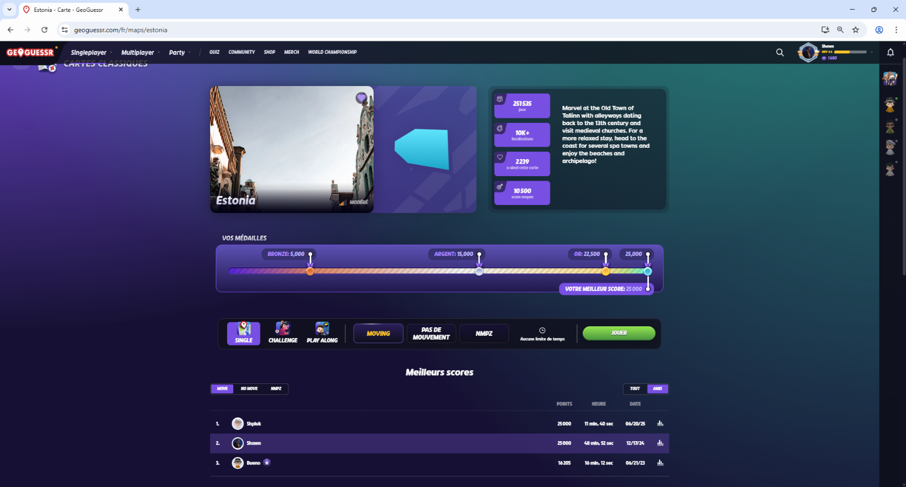
Task: Switch leaderboard to No Move tab
Action: (x=249, y=388)
